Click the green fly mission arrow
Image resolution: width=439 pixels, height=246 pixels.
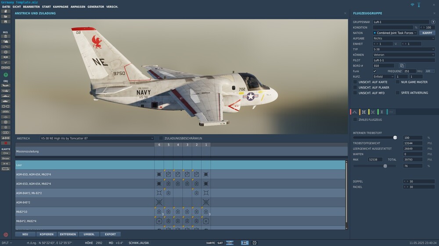(6, 75)
